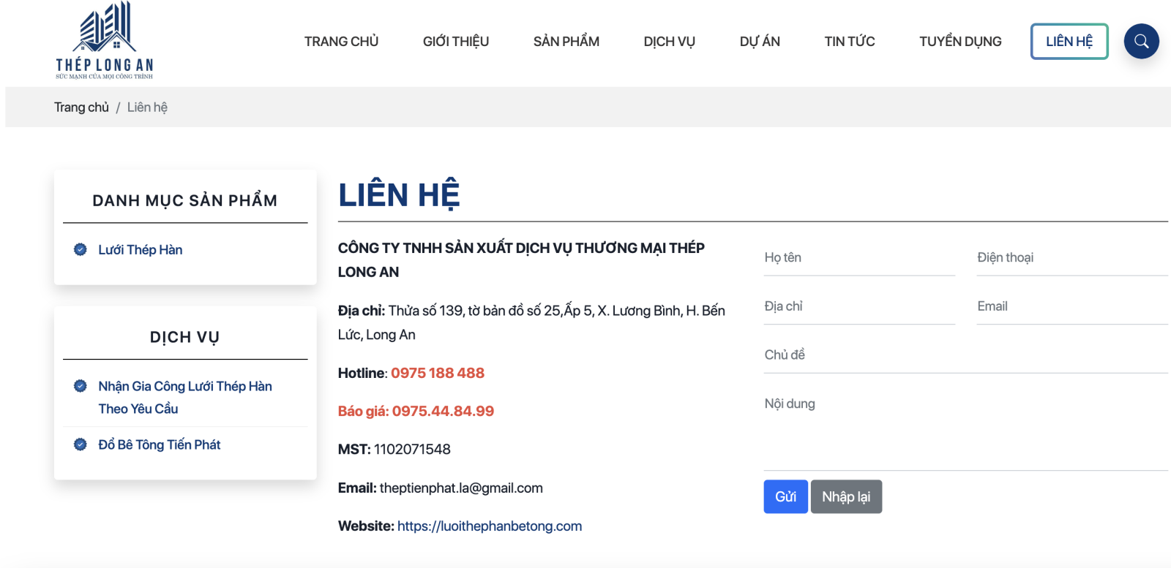The image size is (1171, 568).
Task: Click check badge beside Nhận Gia Công Lưới Thép Hàn
Action: pyautogui.click(x=81, y=386)
